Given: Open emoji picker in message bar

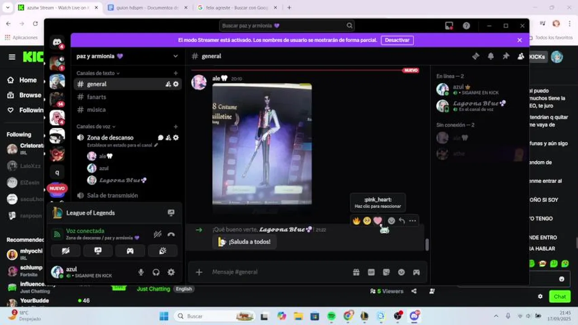Looking at the screenshot, I should coord(401,272).
